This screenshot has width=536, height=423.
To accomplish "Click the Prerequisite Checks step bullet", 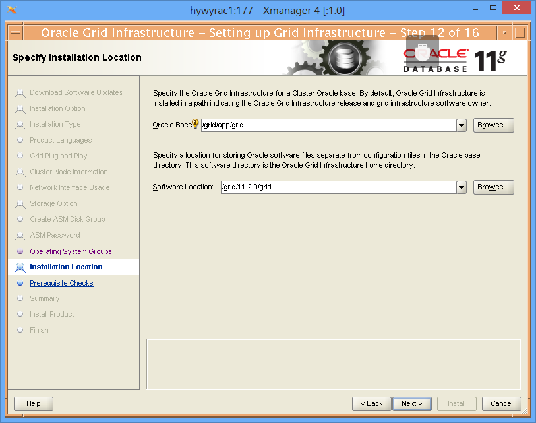I will (x=20, y=283).
